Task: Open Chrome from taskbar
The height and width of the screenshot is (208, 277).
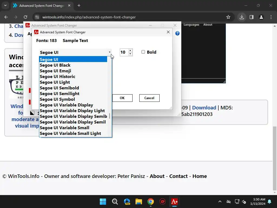Action: [151, 201]
